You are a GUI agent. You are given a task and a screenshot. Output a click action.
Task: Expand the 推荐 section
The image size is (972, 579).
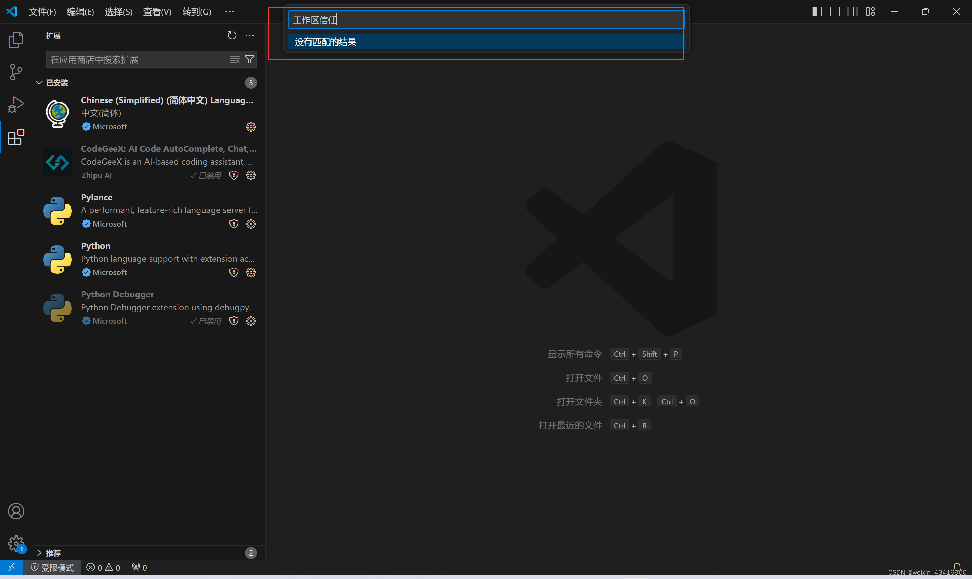(x=48, y=553)
